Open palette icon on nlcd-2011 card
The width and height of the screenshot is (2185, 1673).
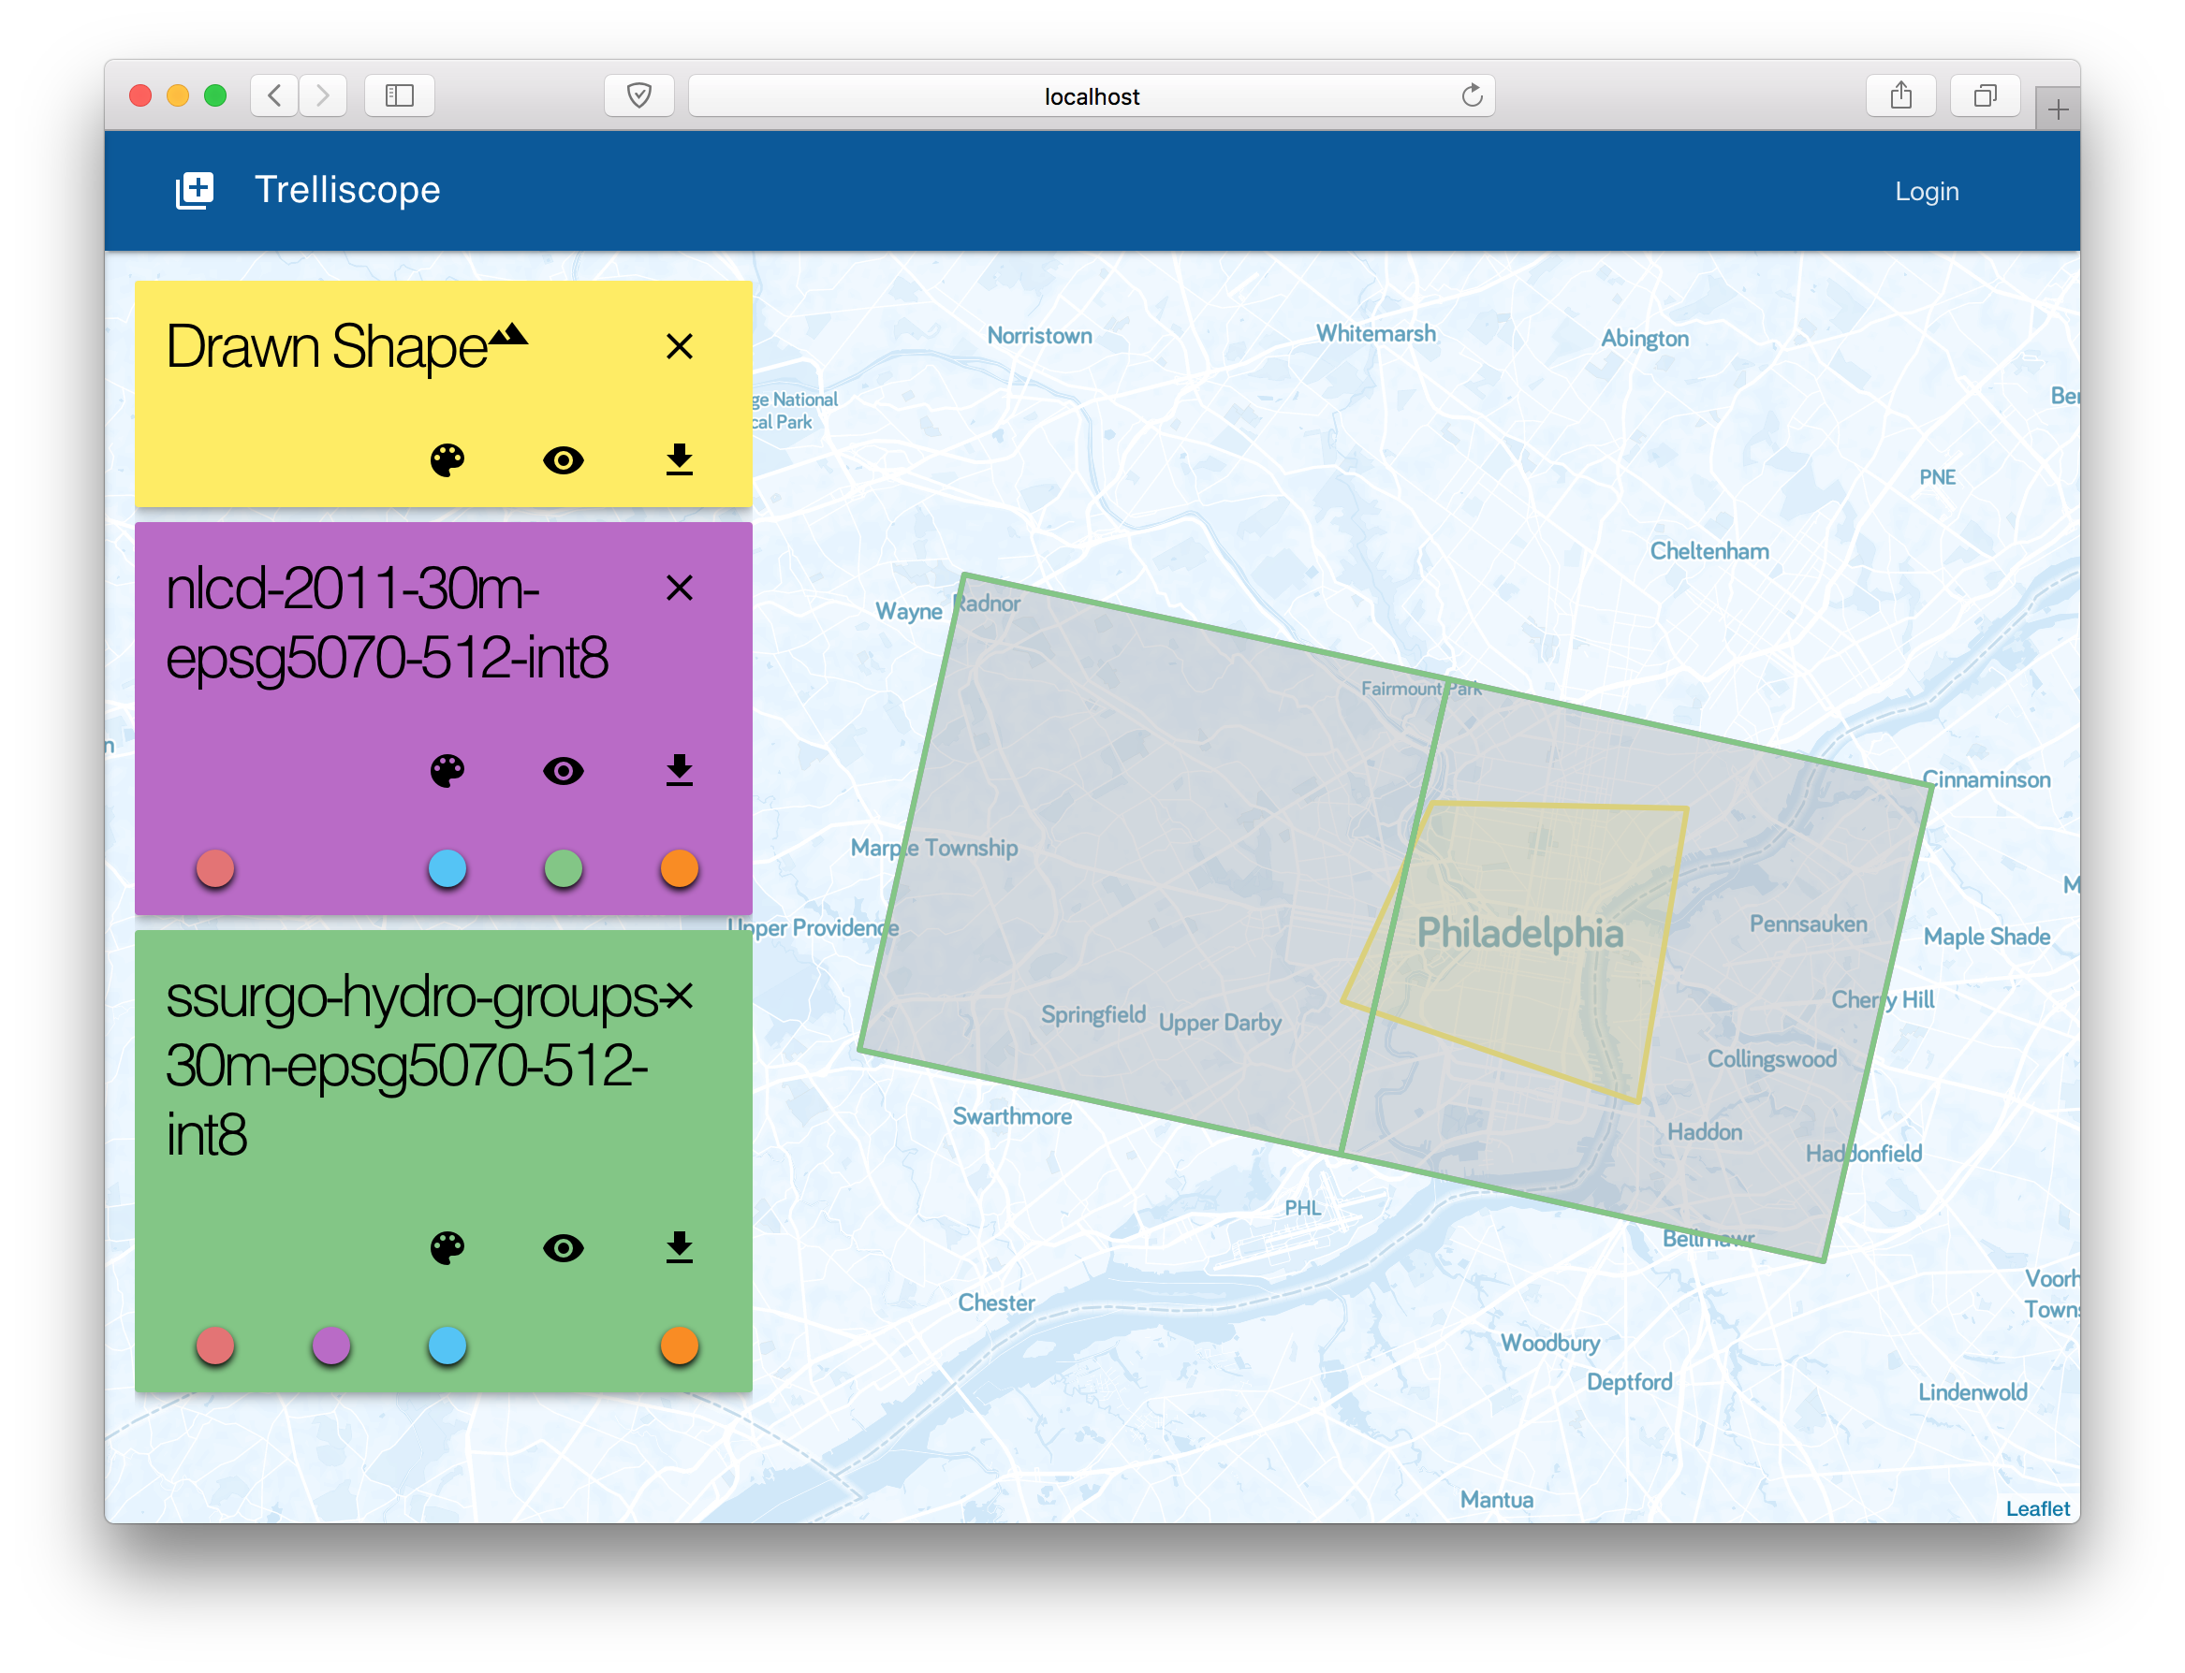click(447, 771)
